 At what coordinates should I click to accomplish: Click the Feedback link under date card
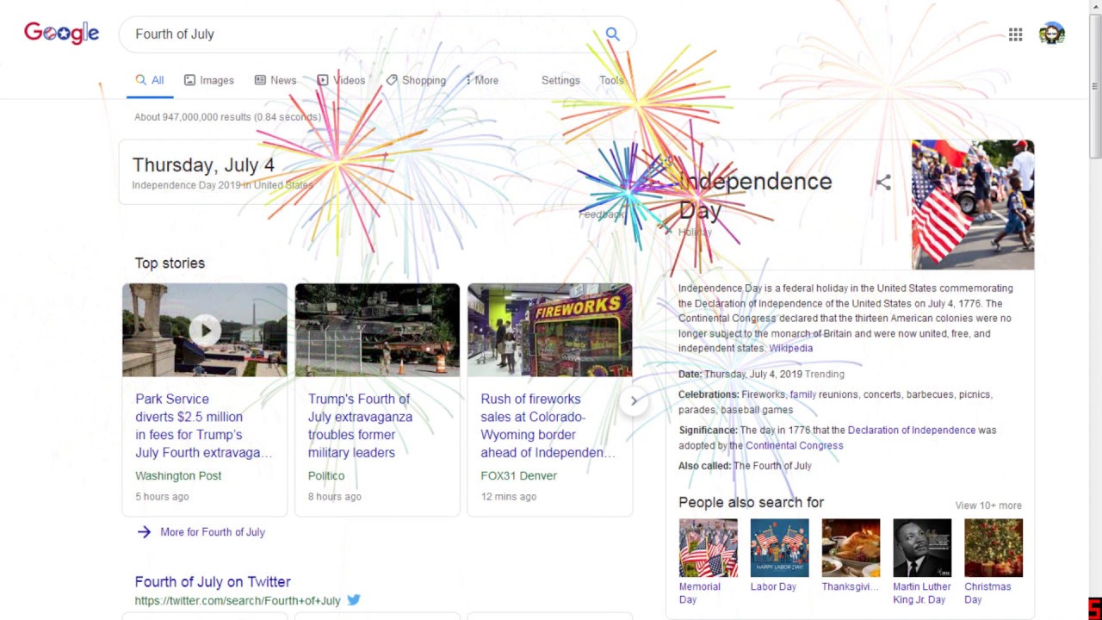[601, 214]
